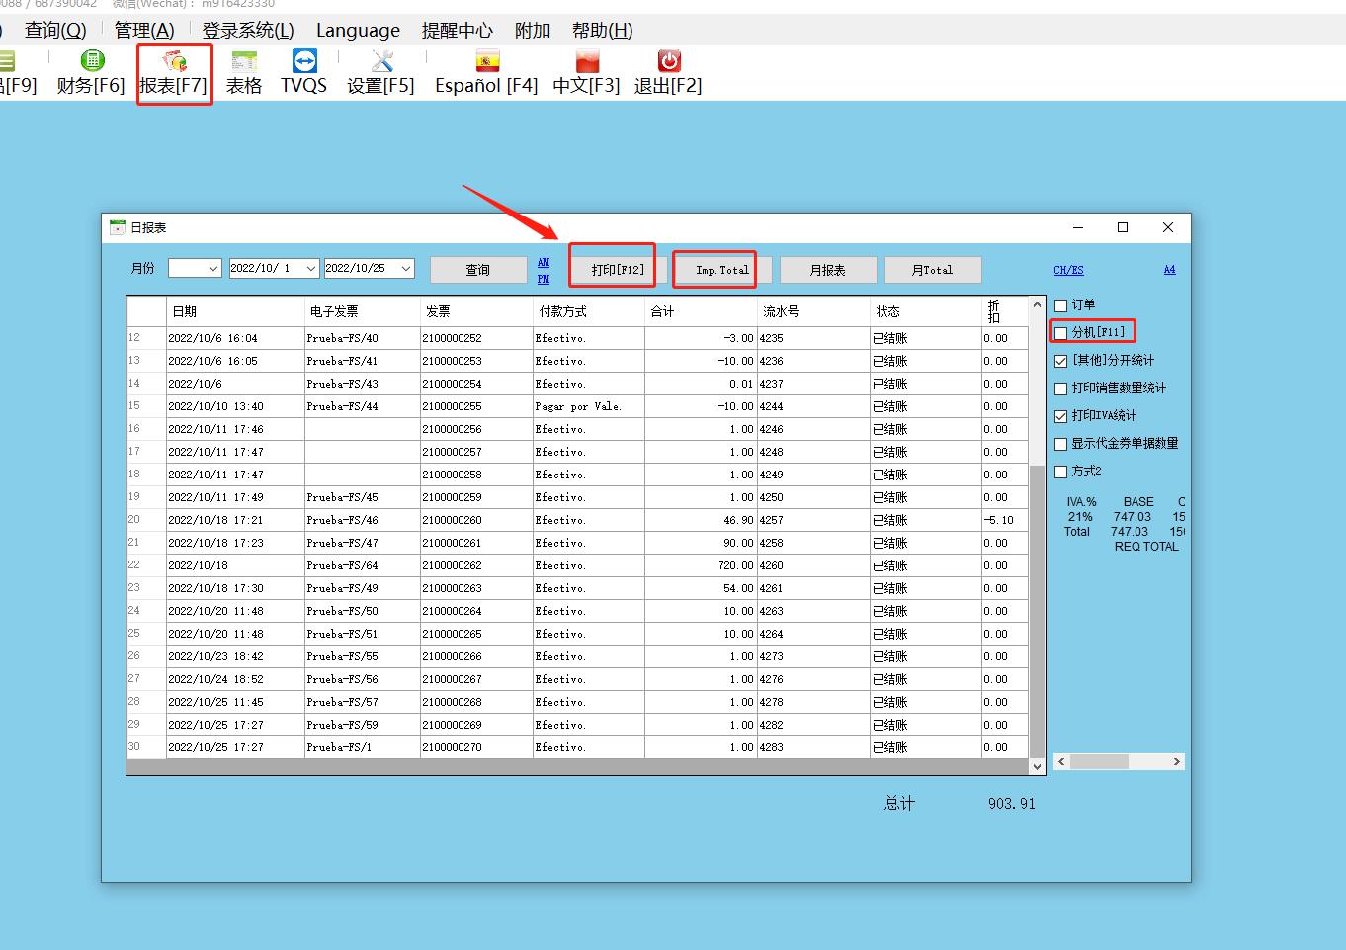Enable the 显示代金券单据数量 checkbox
The height and width of the screenshot is (950, 1346).
pos(1061,444)
